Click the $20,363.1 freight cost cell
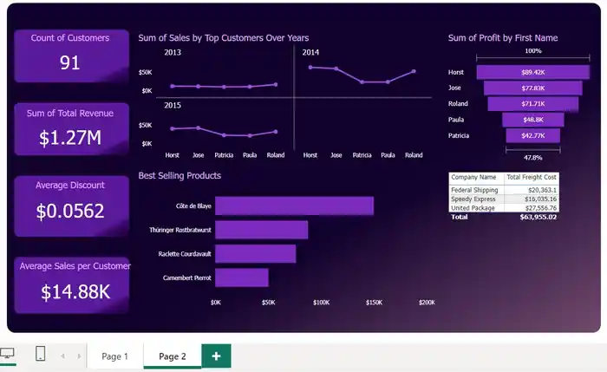This screenshot has height=372, width=607. pos(542,190)
